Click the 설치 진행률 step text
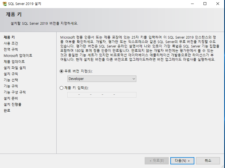The height and width of the screenshot is (168, 225). (13, 105)
